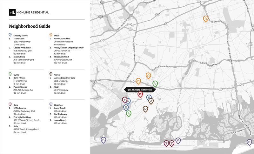Select the orange mall pin near Meadowbrook State Pkwy
This screenshot has height=154, width=254.
(x=206, y=19)
